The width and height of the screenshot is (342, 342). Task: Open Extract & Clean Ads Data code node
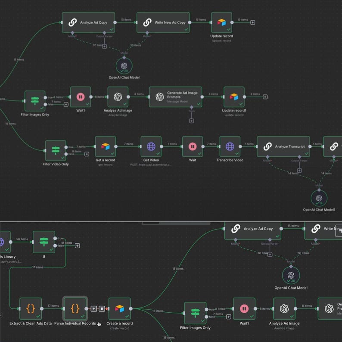click(31, 309)
